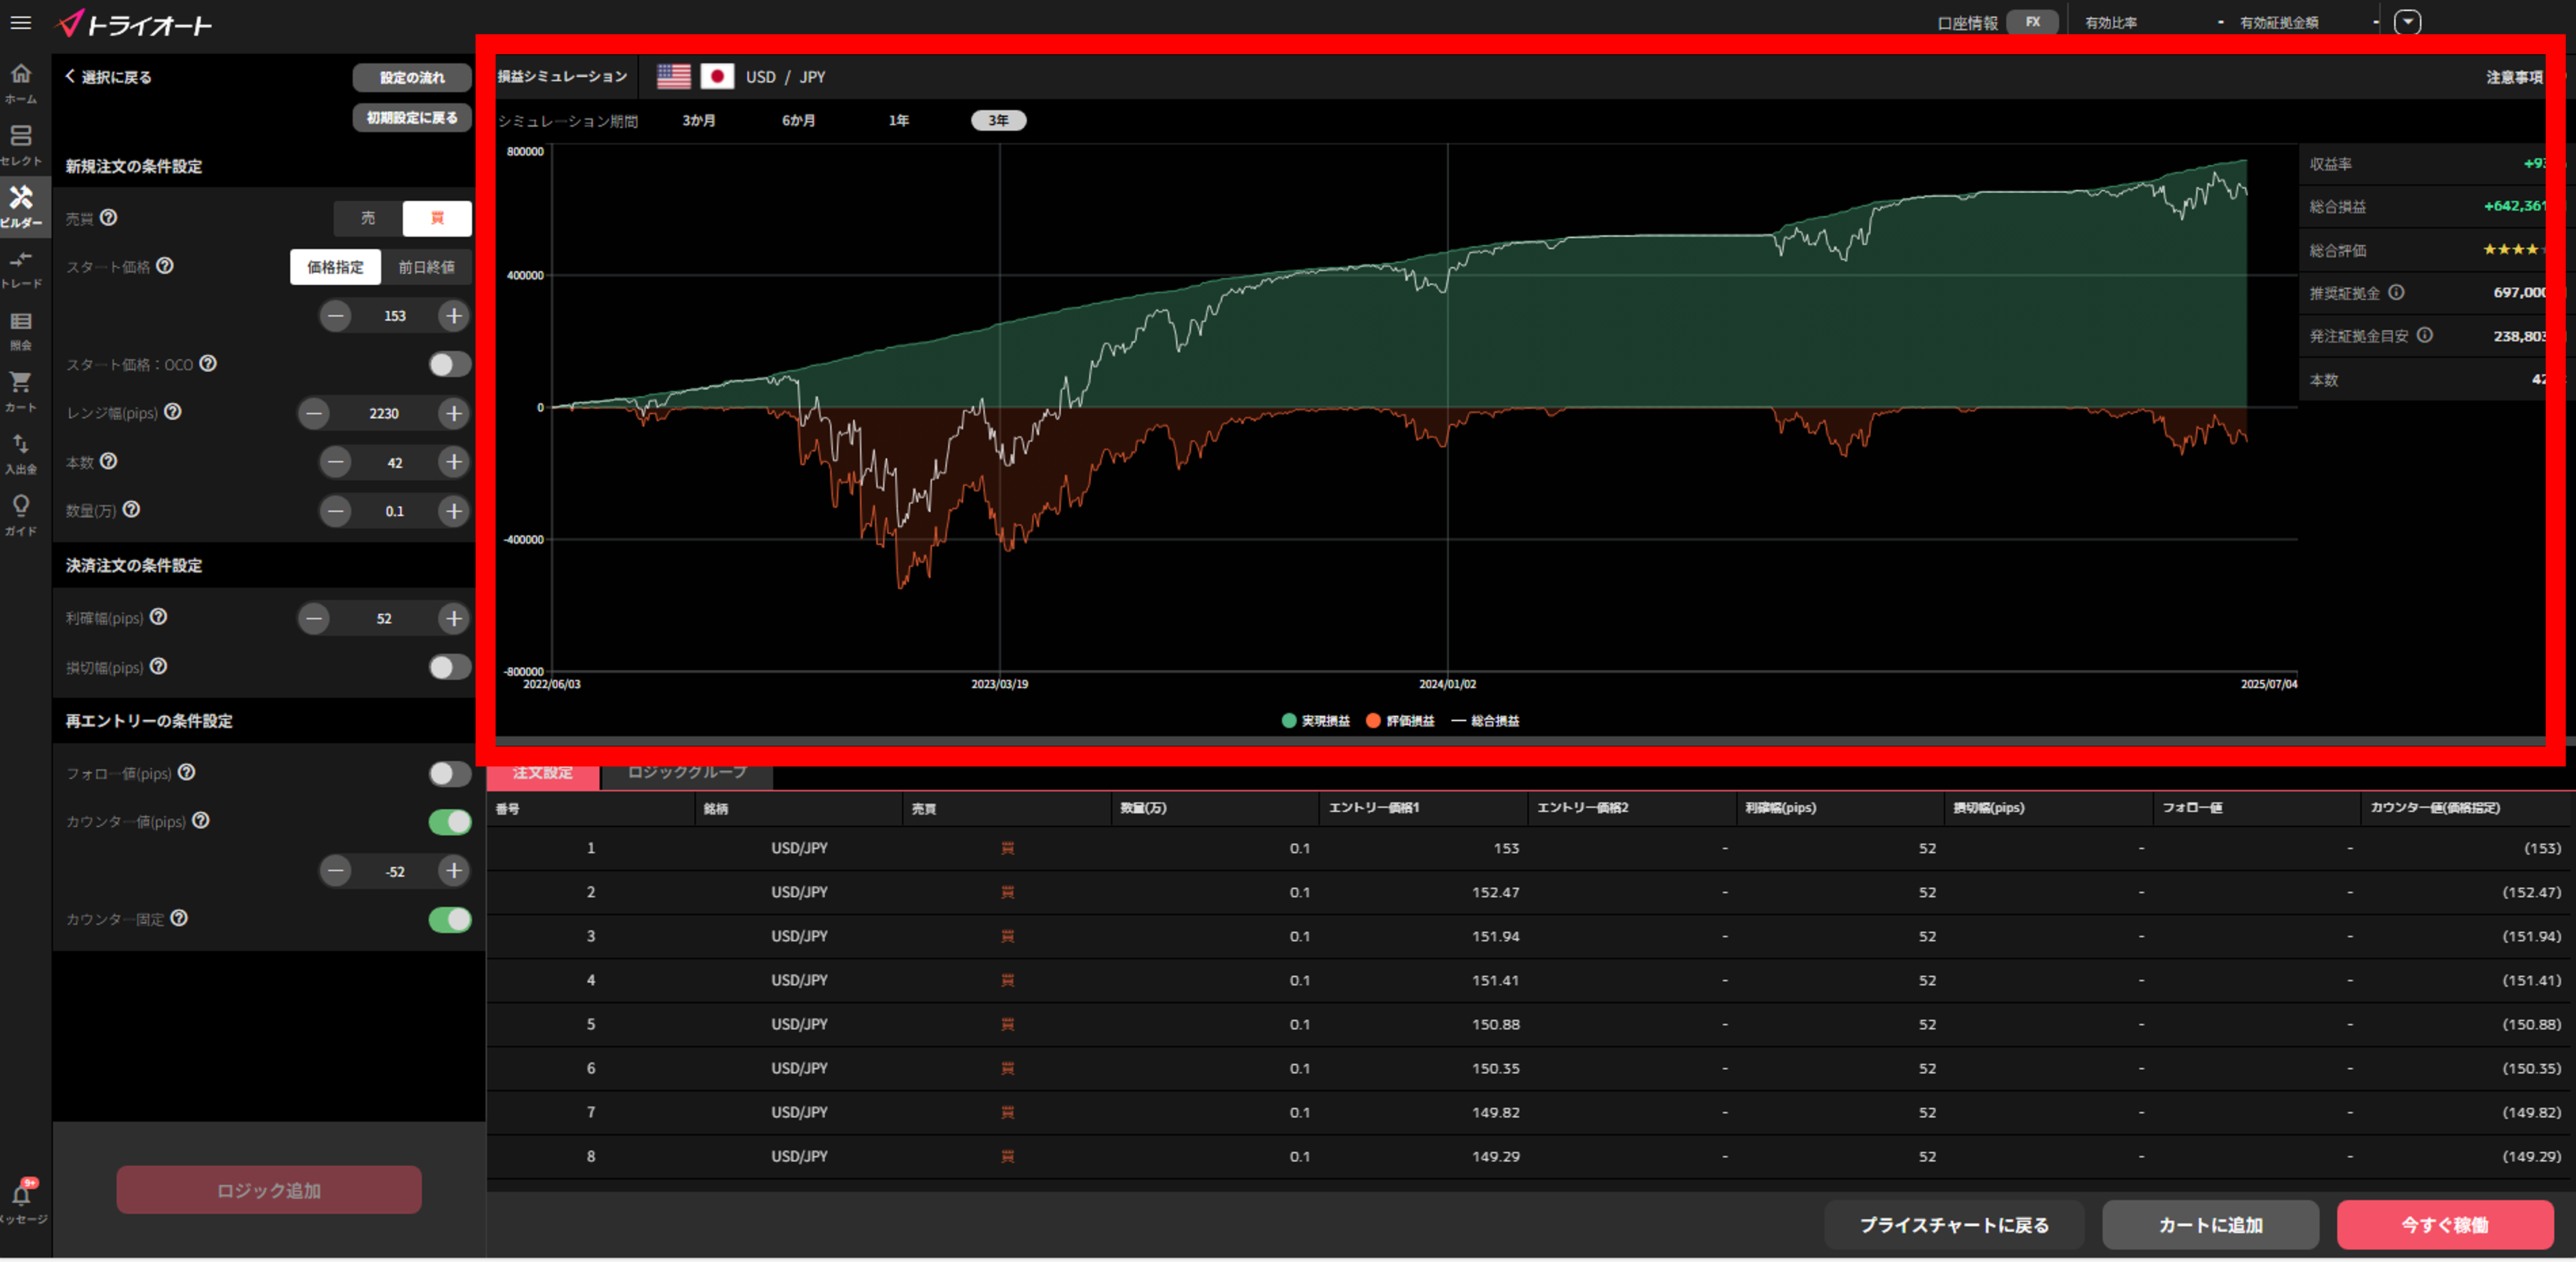Image resolution: width=2576 pixels, height=1262 pixels.
Task: Select 価格指定 start price mode
Action: 335,267
